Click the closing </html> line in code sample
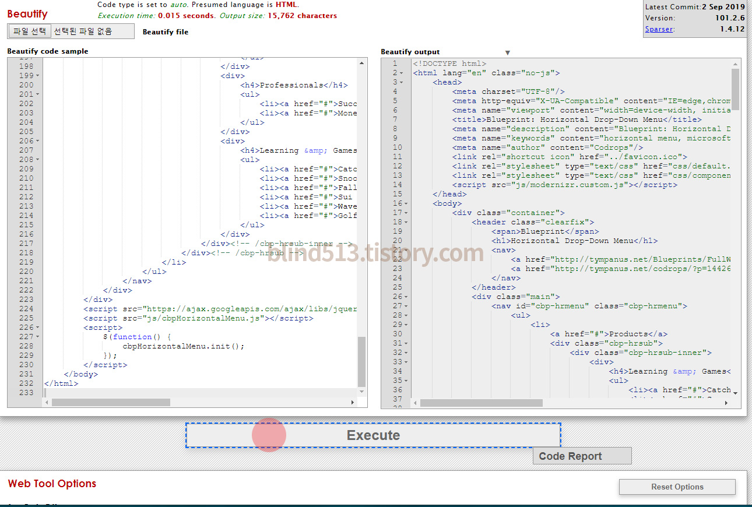The width and height of the screenshot is (752, 507). pyautogui.click(x=61, y=383)
